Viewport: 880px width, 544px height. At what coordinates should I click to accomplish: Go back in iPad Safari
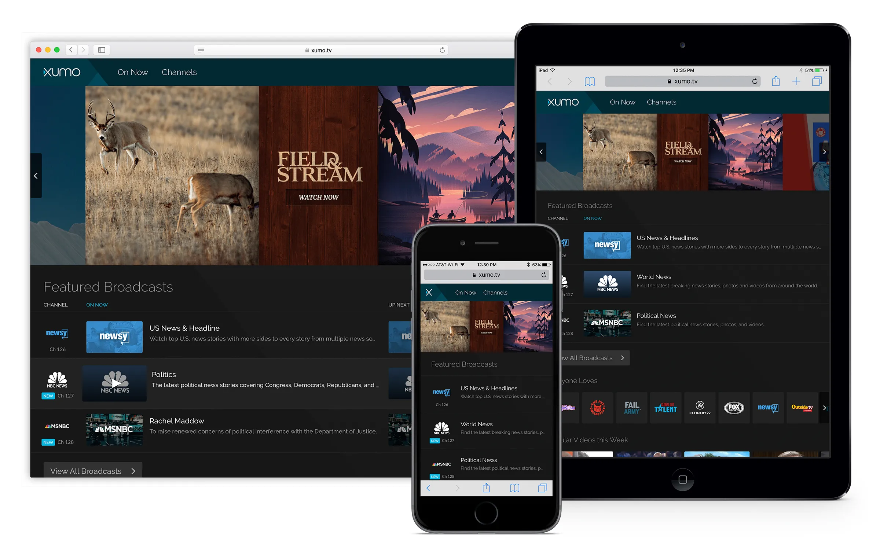point(549,81)
